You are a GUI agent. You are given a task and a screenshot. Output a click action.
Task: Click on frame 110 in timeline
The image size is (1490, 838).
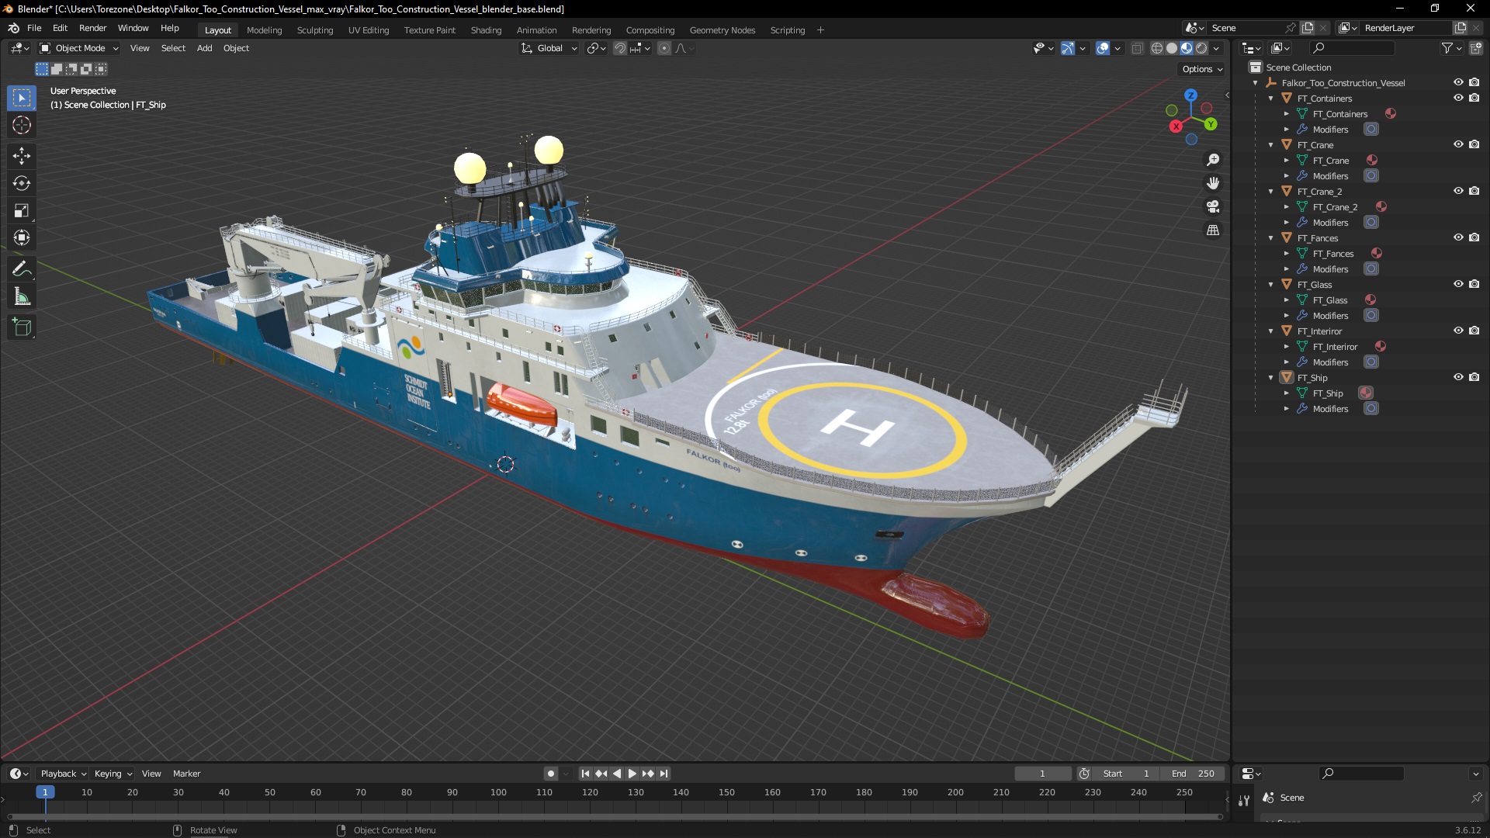[x=543, y=792]
